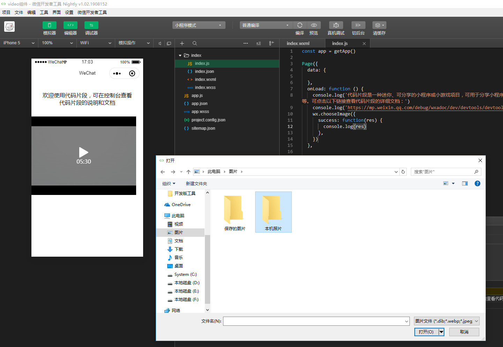This screenshot has height=347, width=503.
Task: Click the 打开(O) open button
Action: click(426, 332)
